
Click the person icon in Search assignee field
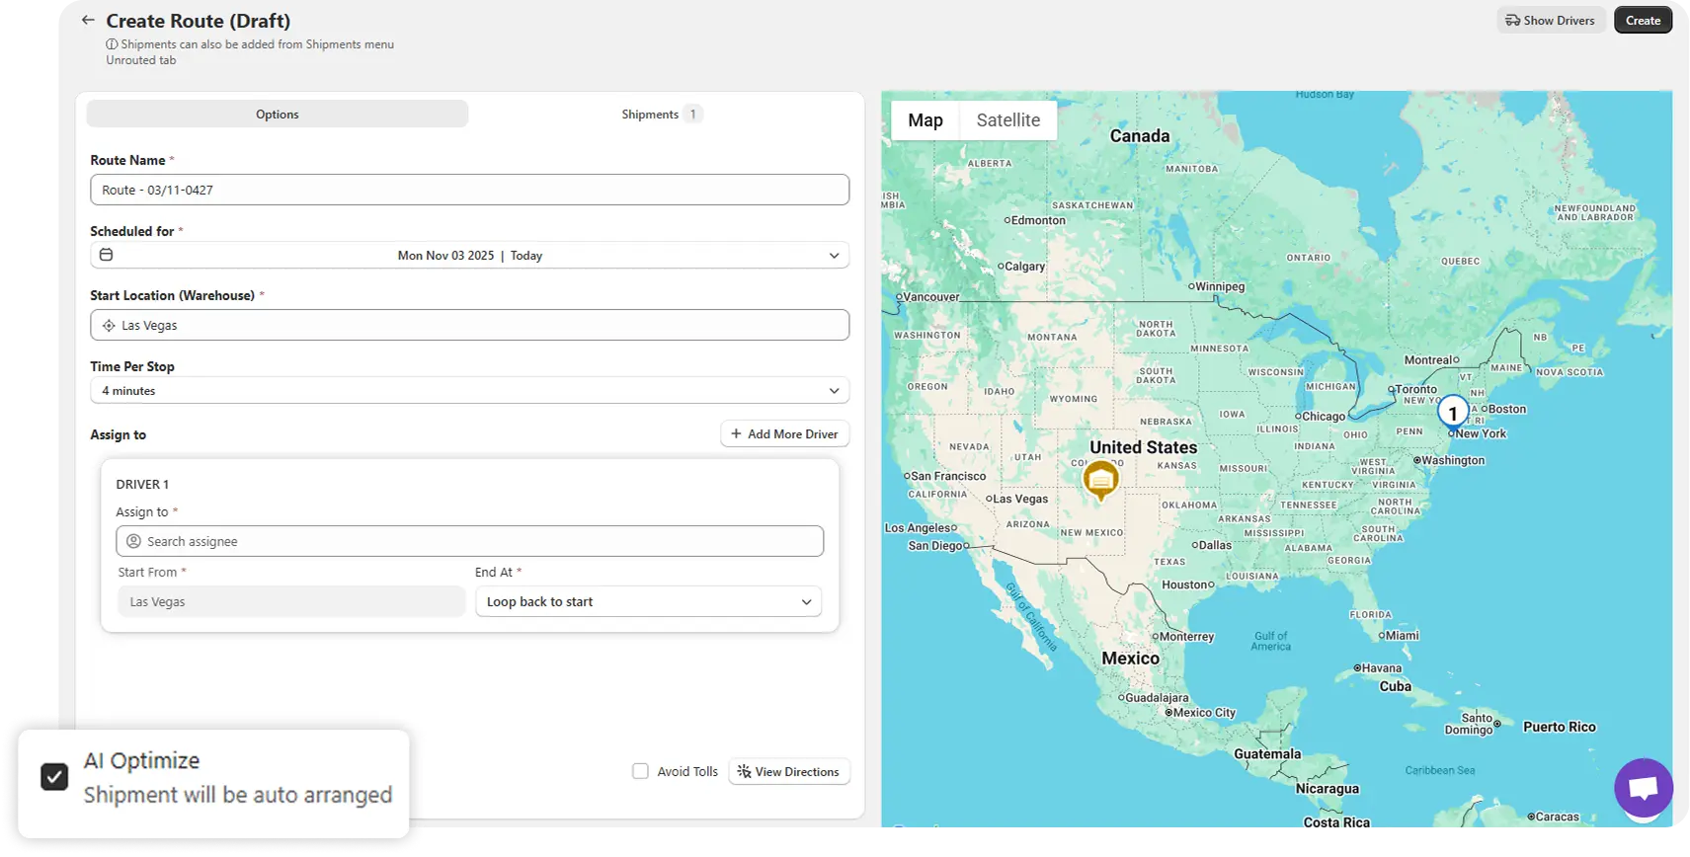(134, 541)
